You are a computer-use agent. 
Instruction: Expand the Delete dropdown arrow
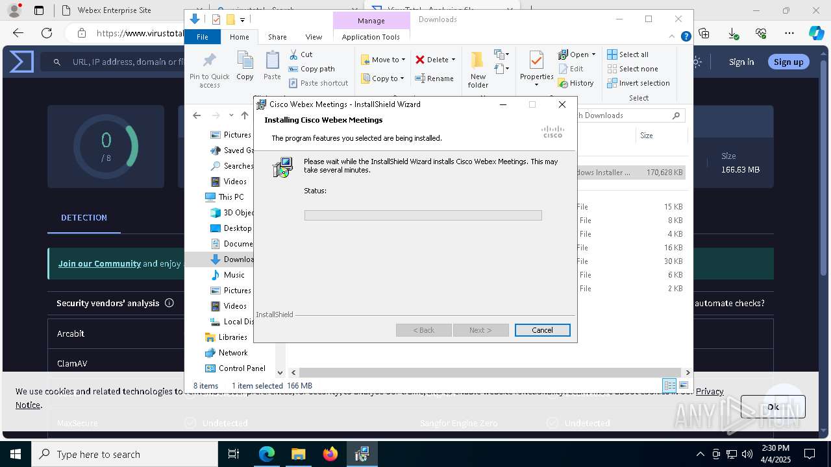pyautogui.click(x=453, y=60)
